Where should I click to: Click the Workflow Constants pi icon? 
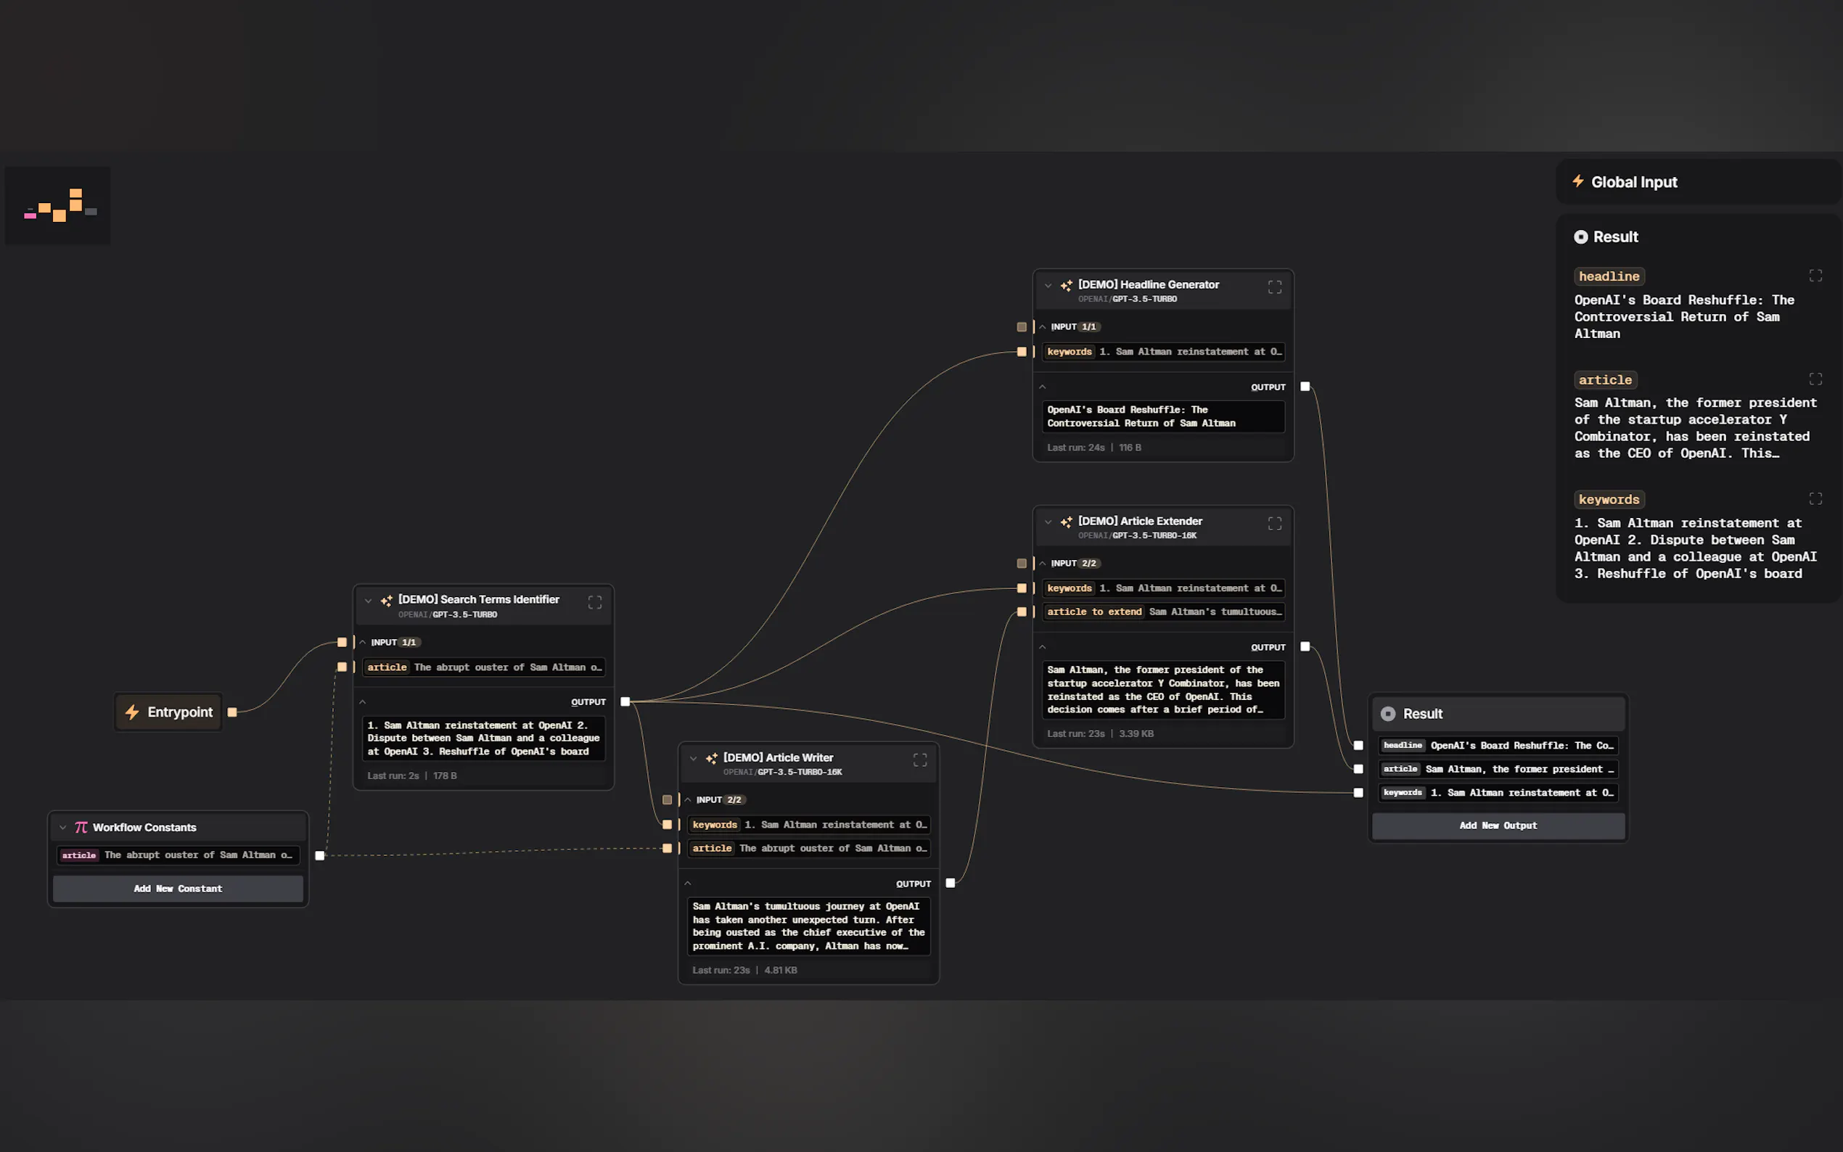pyautogui.click(x=81, y=828)
